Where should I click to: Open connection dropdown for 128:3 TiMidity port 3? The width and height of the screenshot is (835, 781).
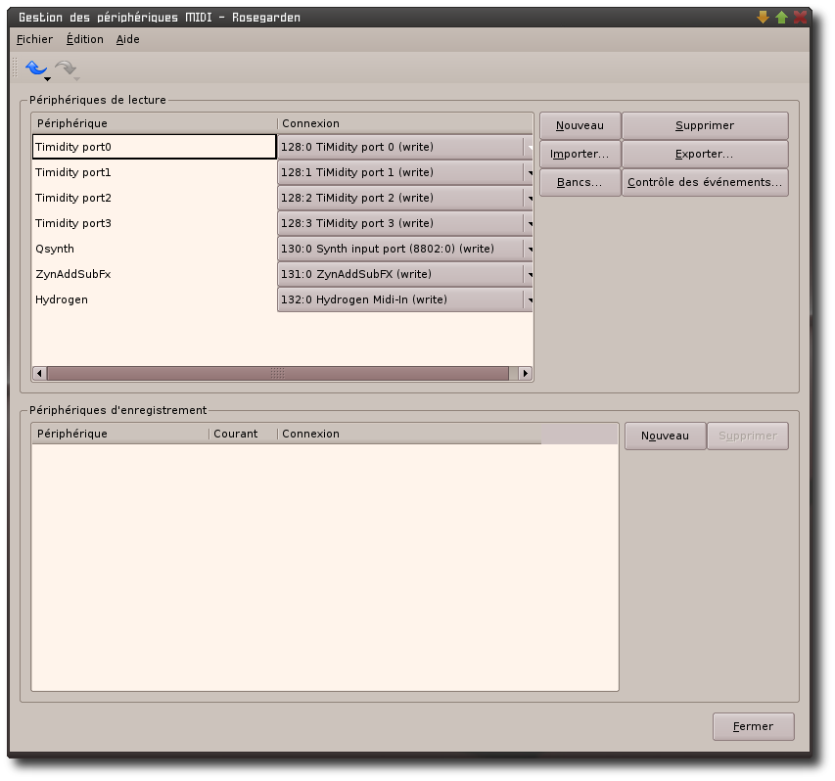point(404,223)
